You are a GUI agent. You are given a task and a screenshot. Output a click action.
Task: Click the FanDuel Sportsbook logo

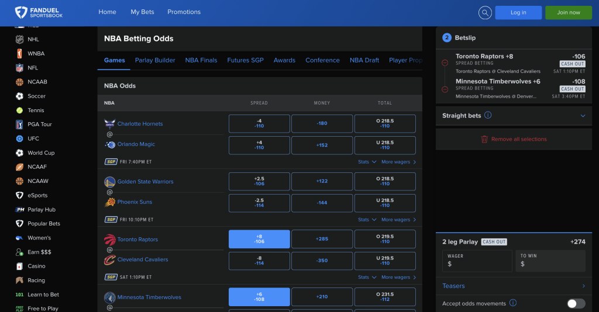coord(39,13)
